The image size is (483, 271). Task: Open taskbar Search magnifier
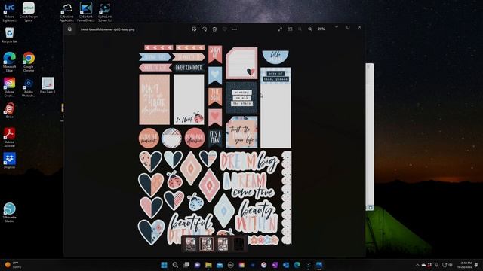tap(175, 265)
